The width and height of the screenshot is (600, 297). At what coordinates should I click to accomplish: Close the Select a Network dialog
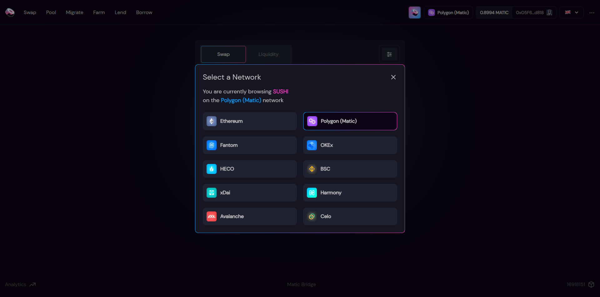393,77
